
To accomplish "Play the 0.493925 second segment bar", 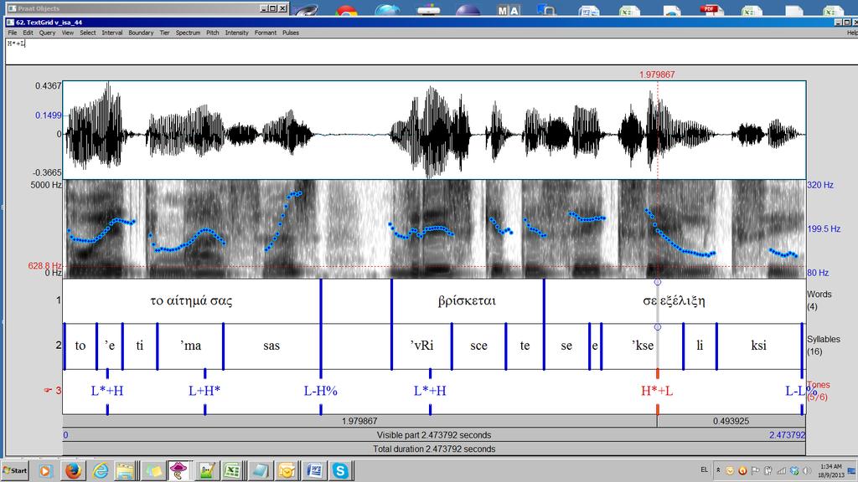I will pos(731,421).
